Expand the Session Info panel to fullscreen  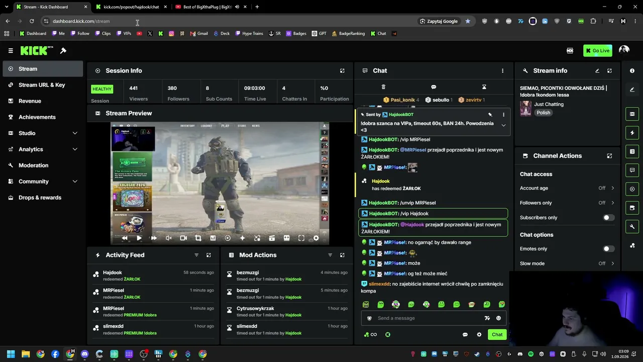[342, 71]
